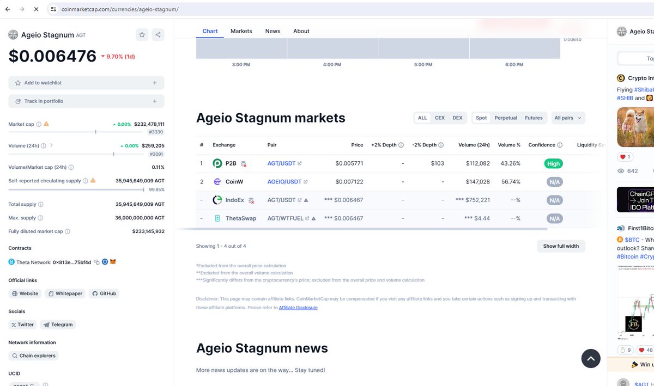The image size is (654, 386).
Task: Click warning icon beside self-reported circulating supply
Action: (93, 180)
